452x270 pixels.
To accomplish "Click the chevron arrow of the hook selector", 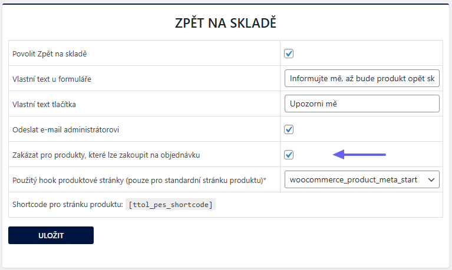I will point(431,179).
